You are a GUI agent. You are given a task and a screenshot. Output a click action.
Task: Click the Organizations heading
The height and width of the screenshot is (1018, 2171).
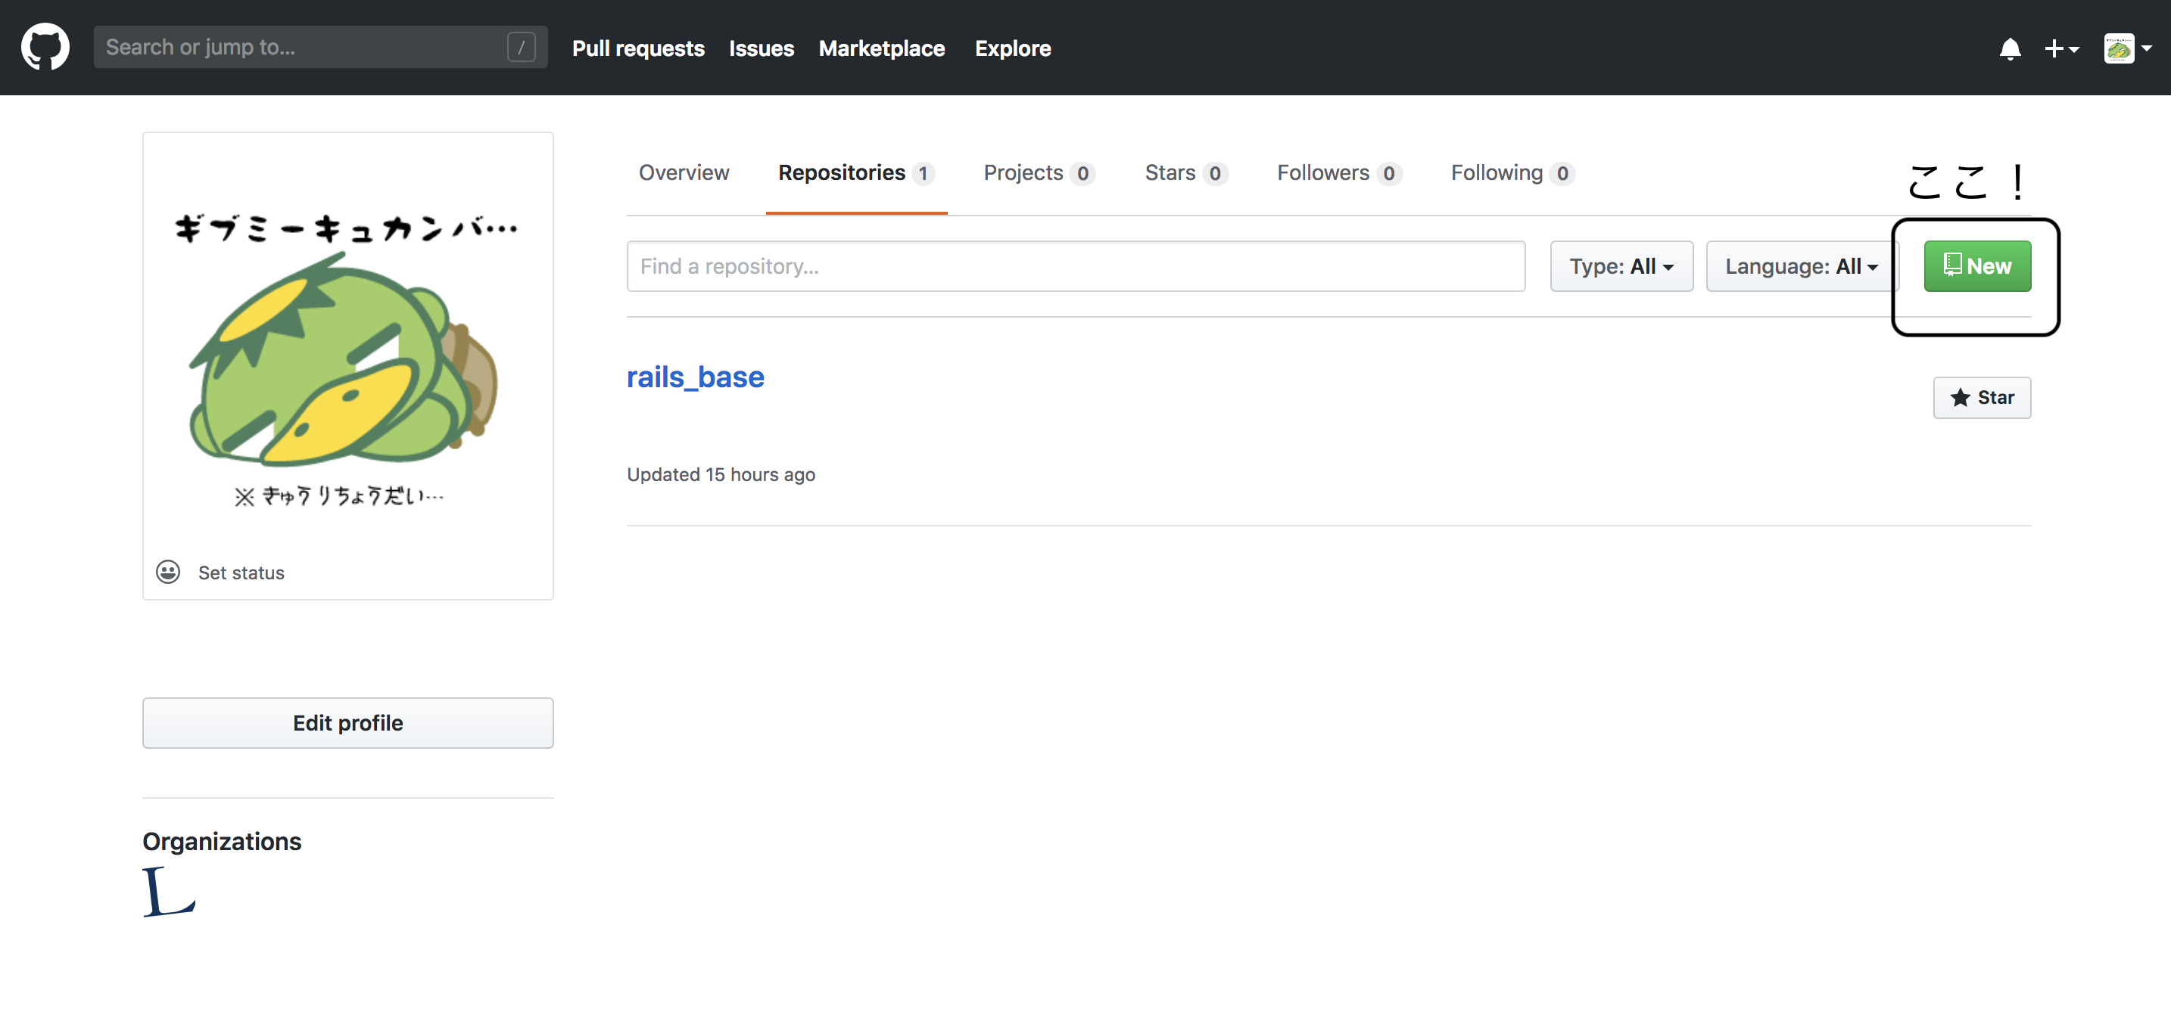(x=222, y=841)
